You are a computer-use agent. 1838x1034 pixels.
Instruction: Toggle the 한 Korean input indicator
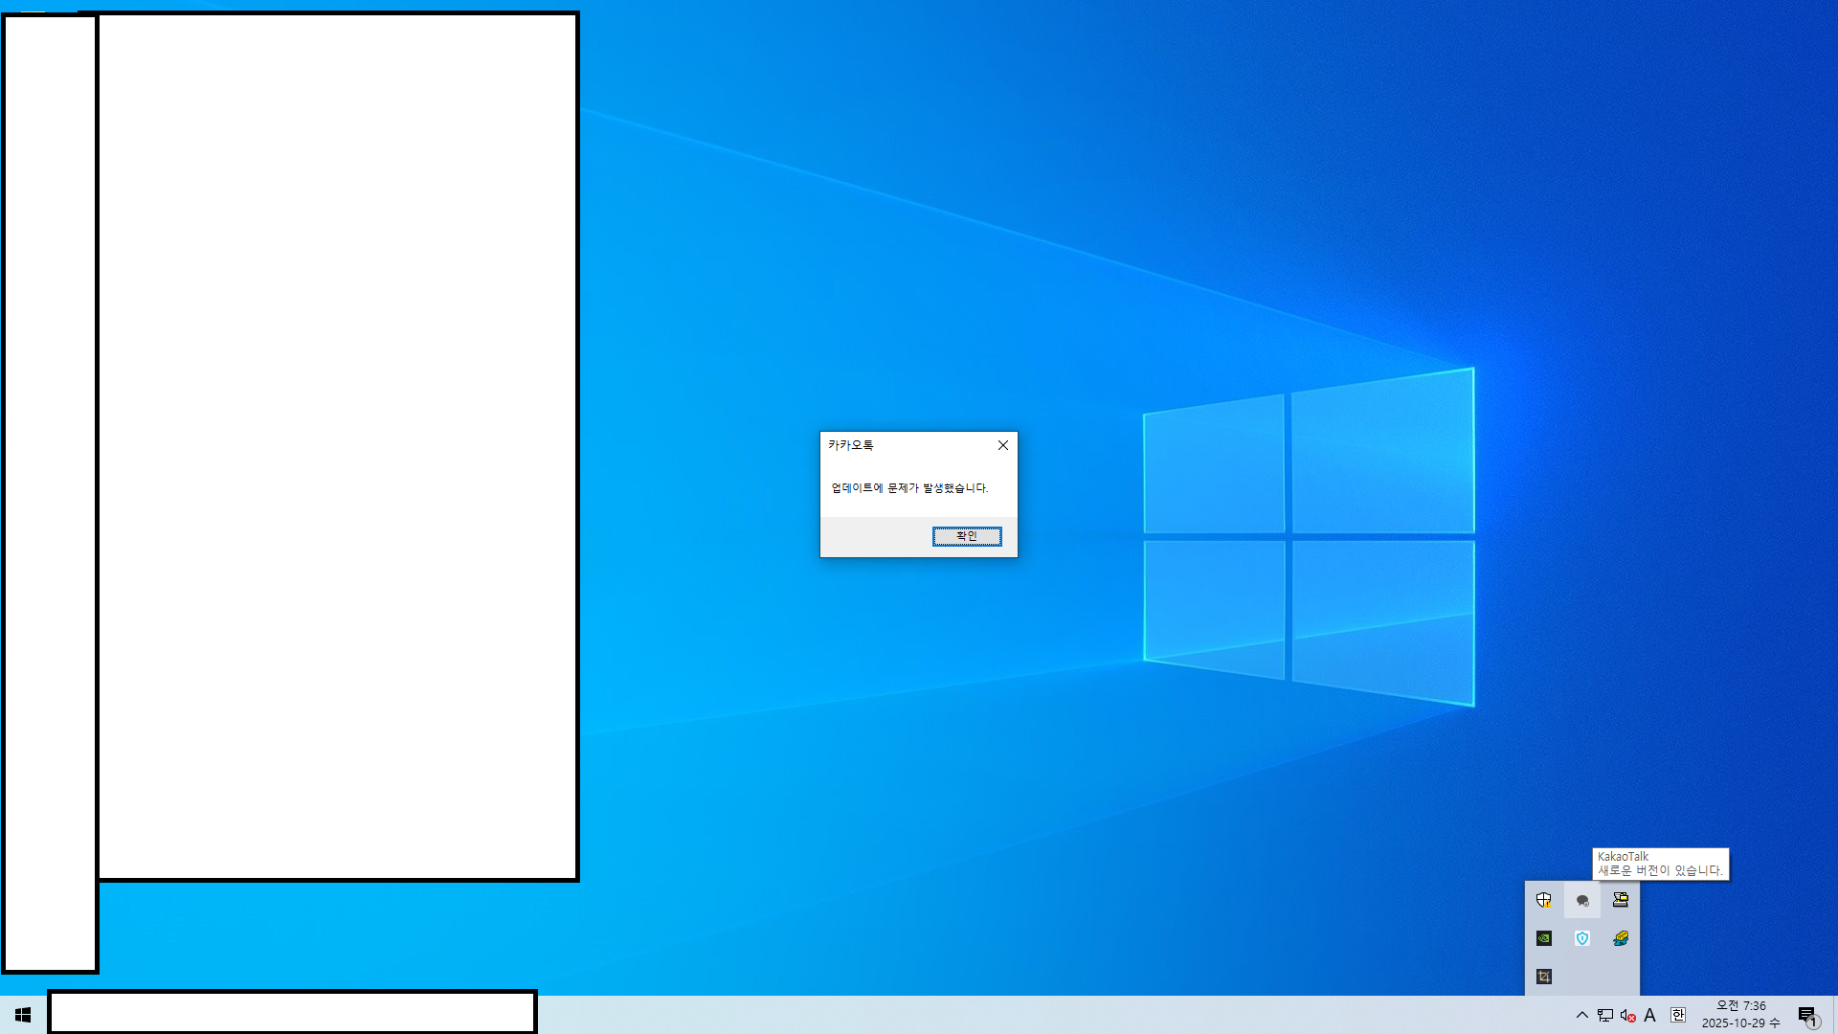1678,1015
